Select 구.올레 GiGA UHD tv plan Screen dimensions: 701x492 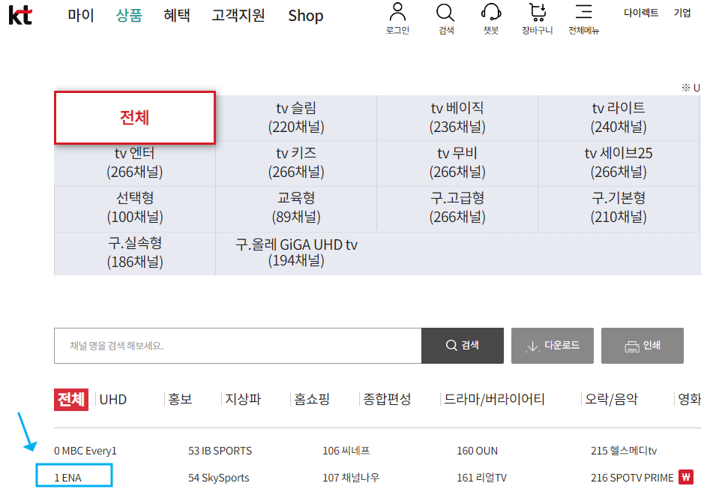click(296, 253)
